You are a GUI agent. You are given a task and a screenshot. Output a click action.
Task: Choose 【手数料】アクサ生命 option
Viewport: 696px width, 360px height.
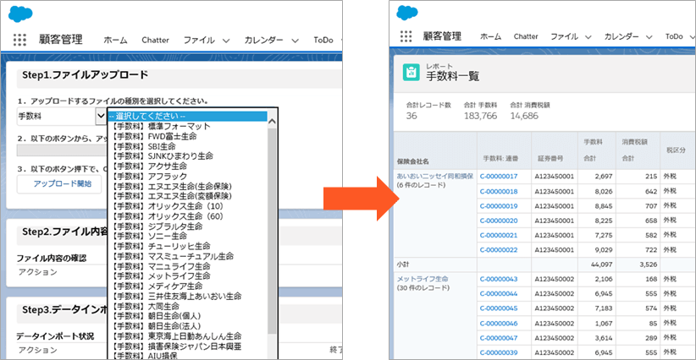pos(188,166)
